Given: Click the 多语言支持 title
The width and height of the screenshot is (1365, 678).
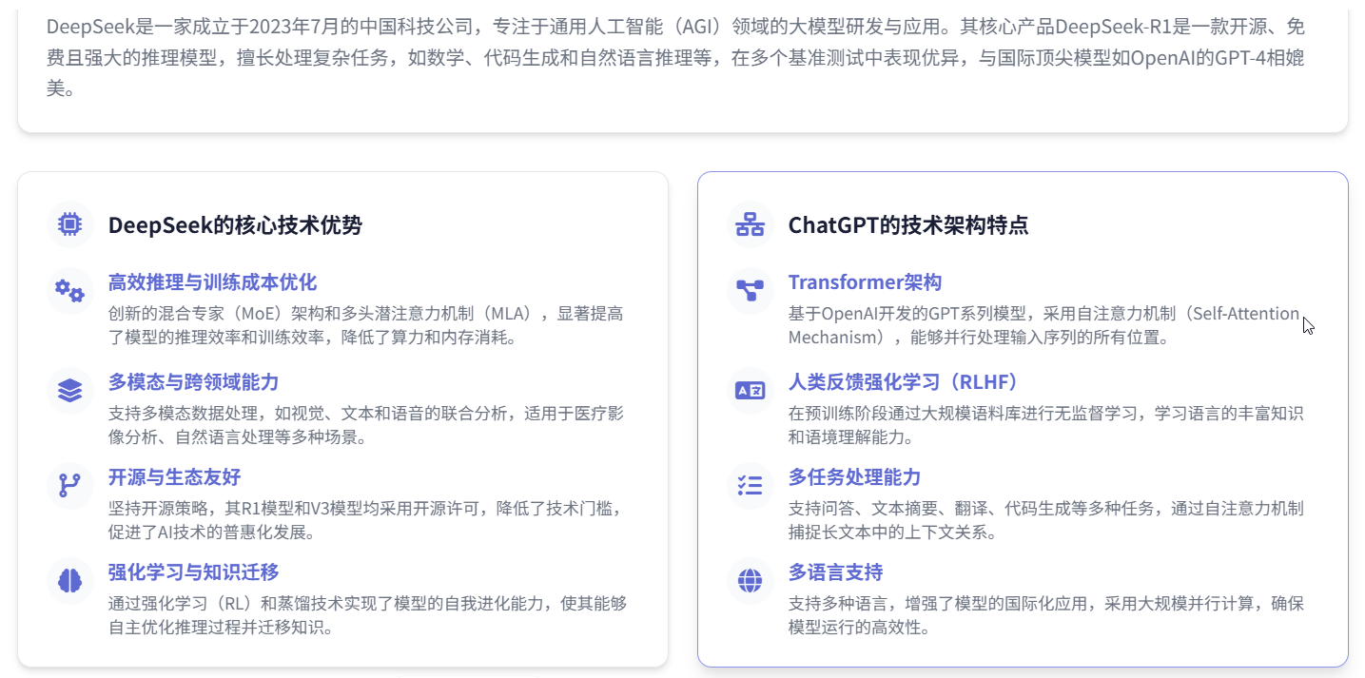Looking at the screenshot, I should tap(835, 572).
